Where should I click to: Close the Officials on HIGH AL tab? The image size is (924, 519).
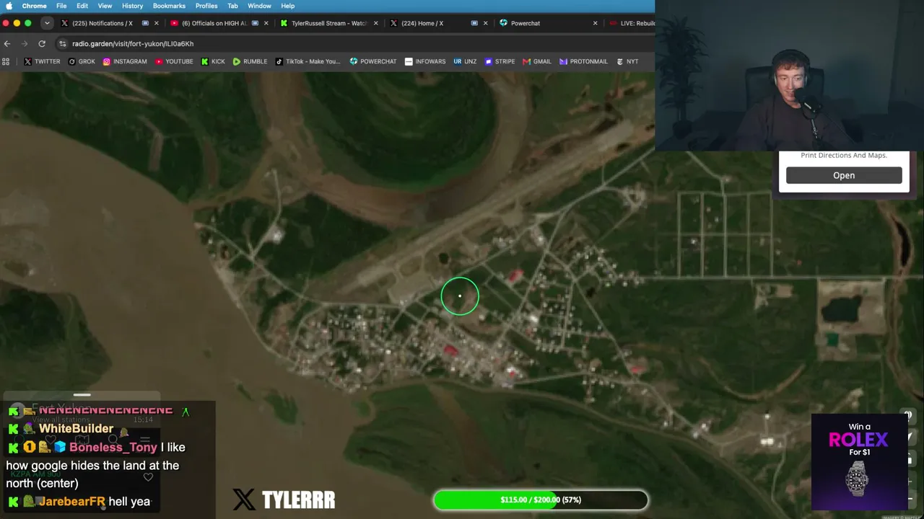[266, 23]
